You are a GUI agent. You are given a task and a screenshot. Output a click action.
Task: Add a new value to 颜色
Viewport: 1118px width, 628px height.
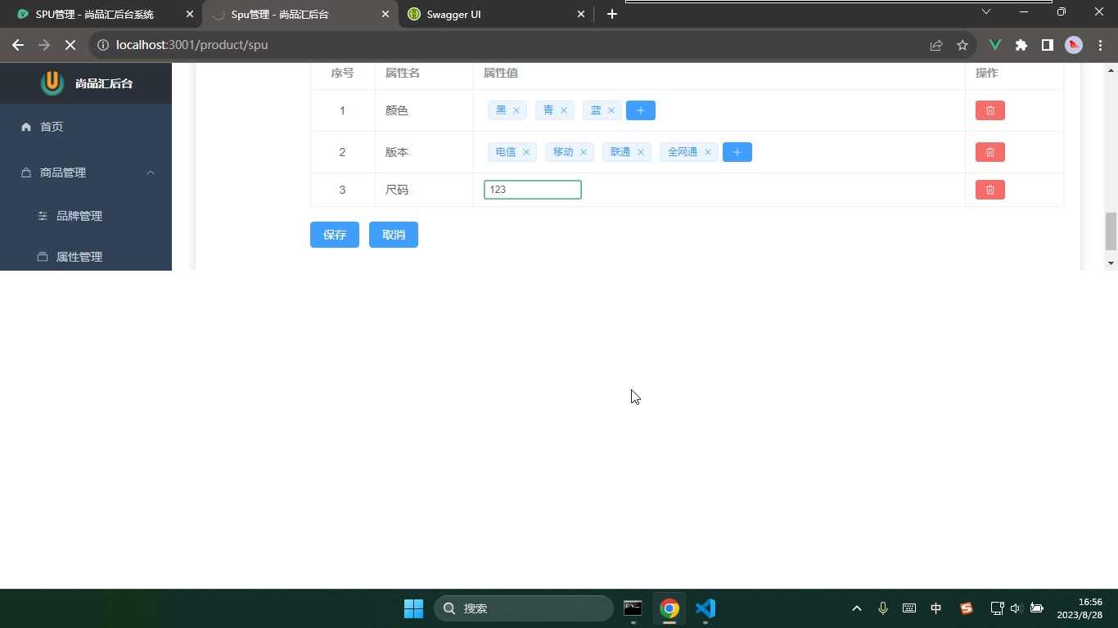pos(640,110)
